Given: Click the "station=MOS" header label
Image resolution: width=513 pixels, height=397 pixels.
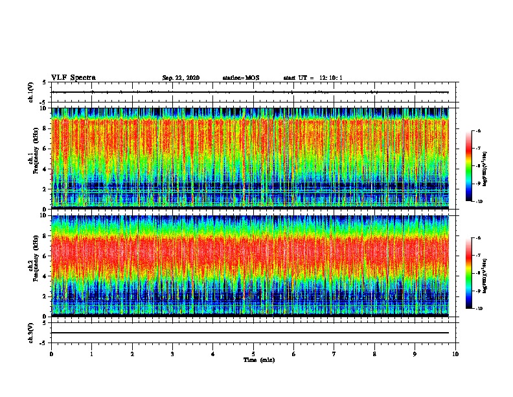Looking at the screenshot, I should tap(241, 78).
